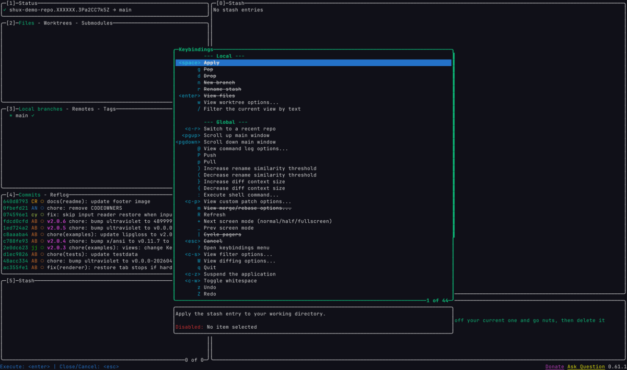Screen dimensions: 627x370
Task: Open View diffing options entry
Action: point(313,261)
